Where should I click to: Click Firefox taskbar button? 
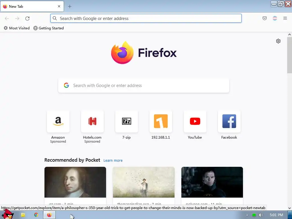[x=49, y=215]
